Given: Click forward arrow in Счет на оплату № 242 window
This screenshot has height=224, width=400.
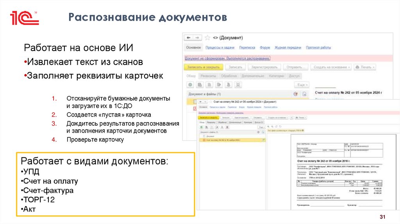Looking at the screenshot, I should tap(205, 102).
